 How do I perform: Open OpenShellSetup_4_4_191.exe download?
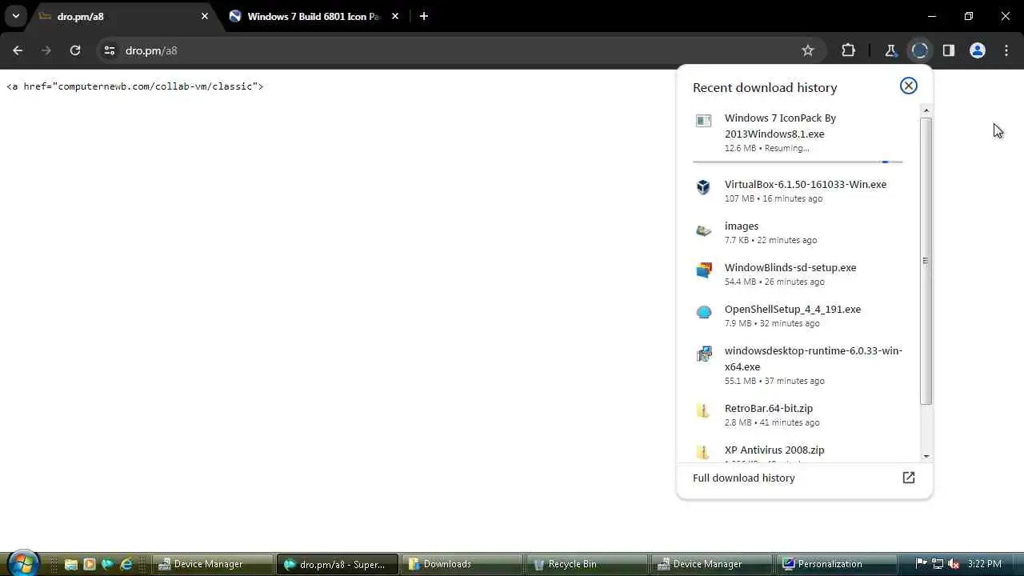click(x=798, y=315)
